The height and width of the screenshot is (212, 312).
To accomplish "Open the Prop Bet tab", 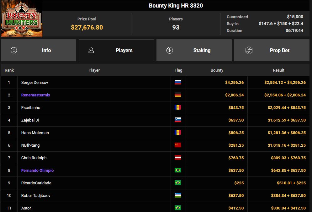I will (272, 50).
